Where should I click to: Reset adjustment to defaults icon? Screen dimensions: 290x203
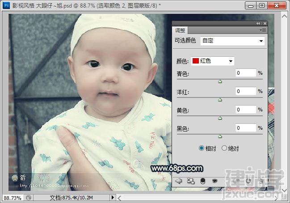pyautogui.click(x=248, y=181)
